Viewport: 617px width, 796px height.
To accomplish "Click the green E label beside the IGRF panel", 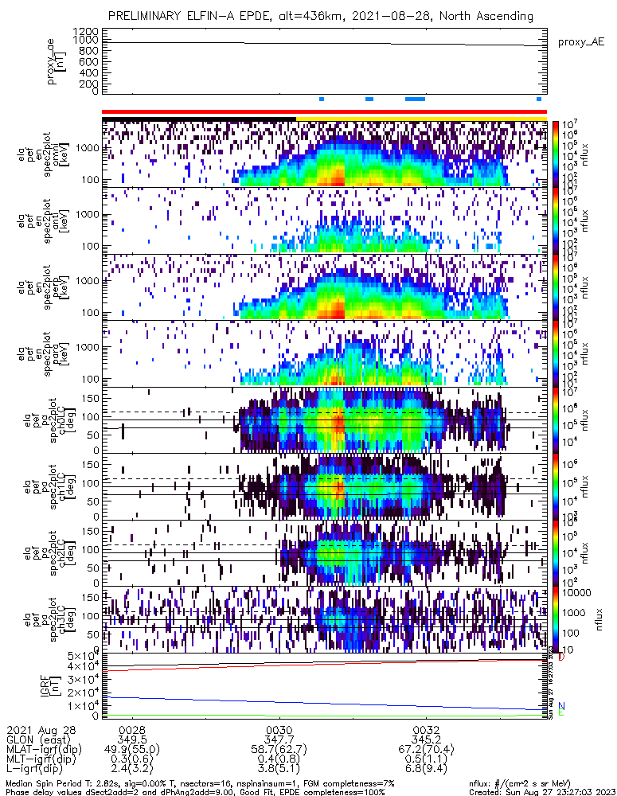I will click(561, 713).
